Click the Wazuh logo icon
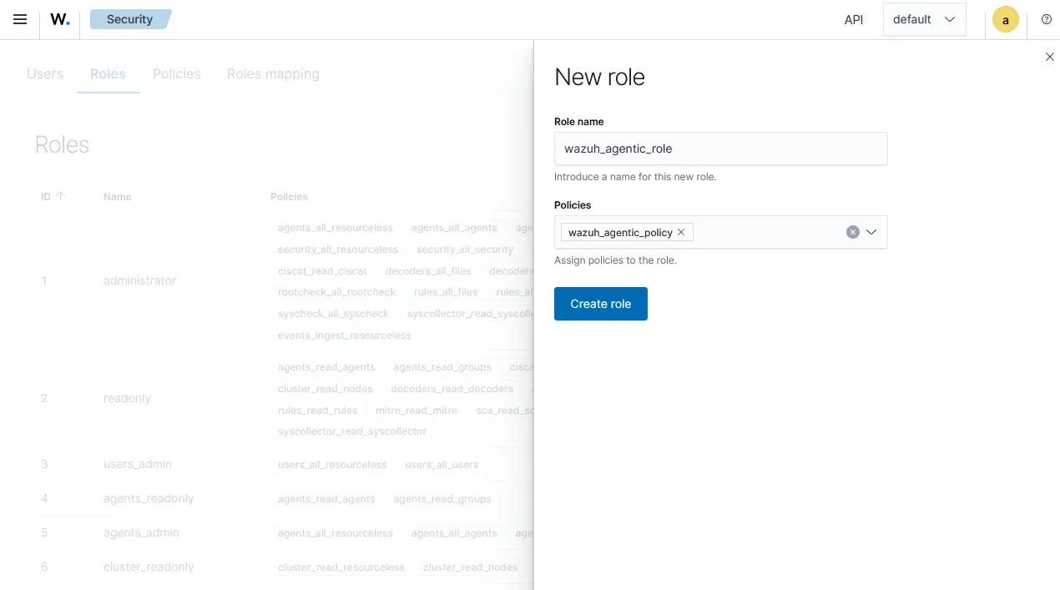 coord(60,19)
